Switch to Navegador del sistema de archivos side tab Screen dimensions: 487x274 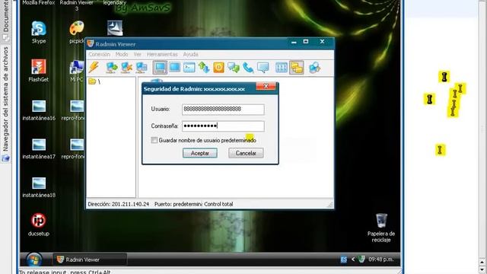click(x=5, y=104)
